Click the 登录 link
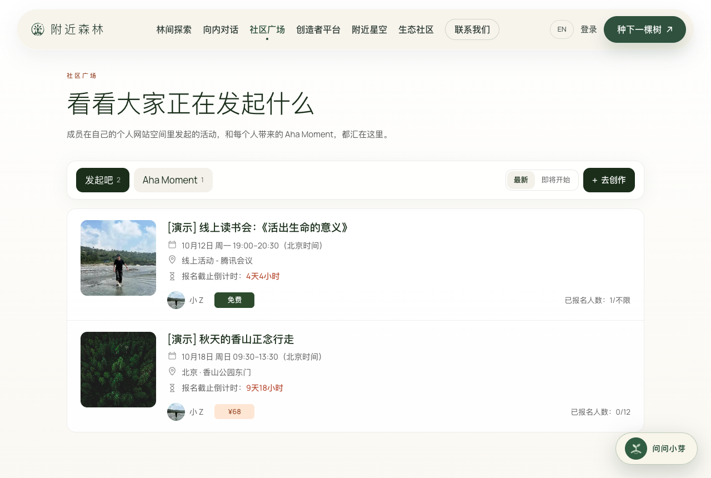 589,29
